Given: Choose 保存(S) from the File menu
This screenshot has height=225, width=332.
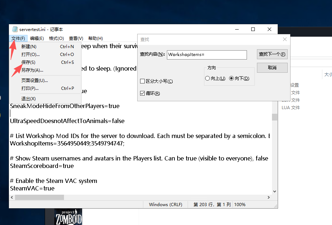Looking at the screenshot, I should tap(29, 62).
